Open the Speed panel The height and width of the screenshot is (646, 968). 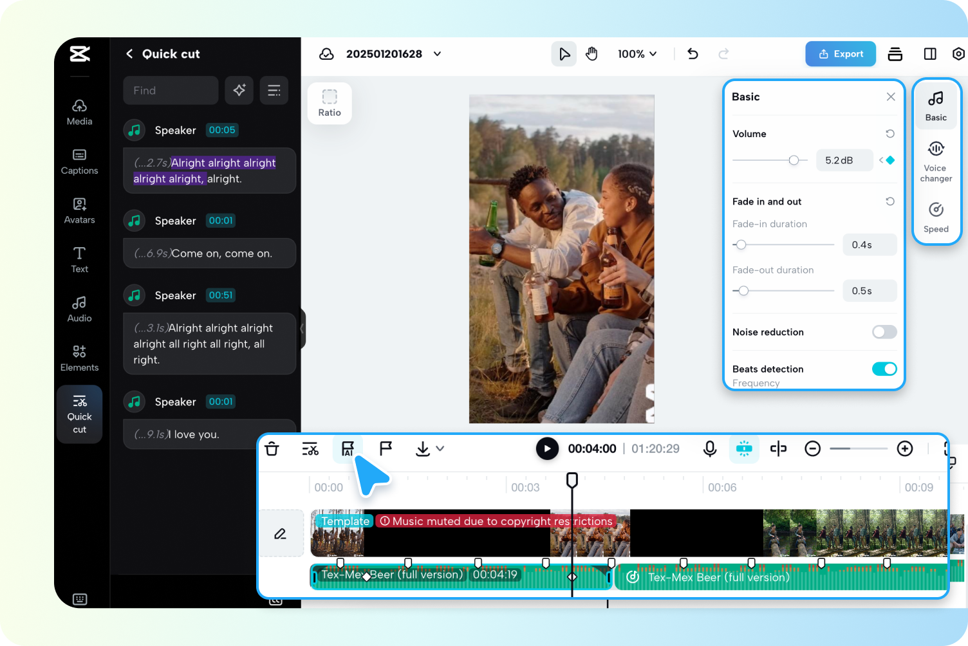[936, 216]
